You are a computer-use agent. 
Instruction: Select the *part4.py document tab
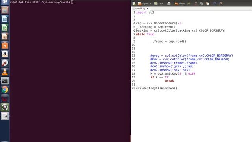tap(140, 9)
